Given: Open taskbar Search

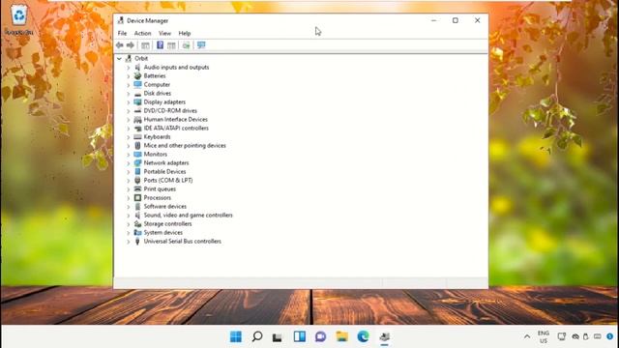Looking at the screenshot, I should 257,336.
